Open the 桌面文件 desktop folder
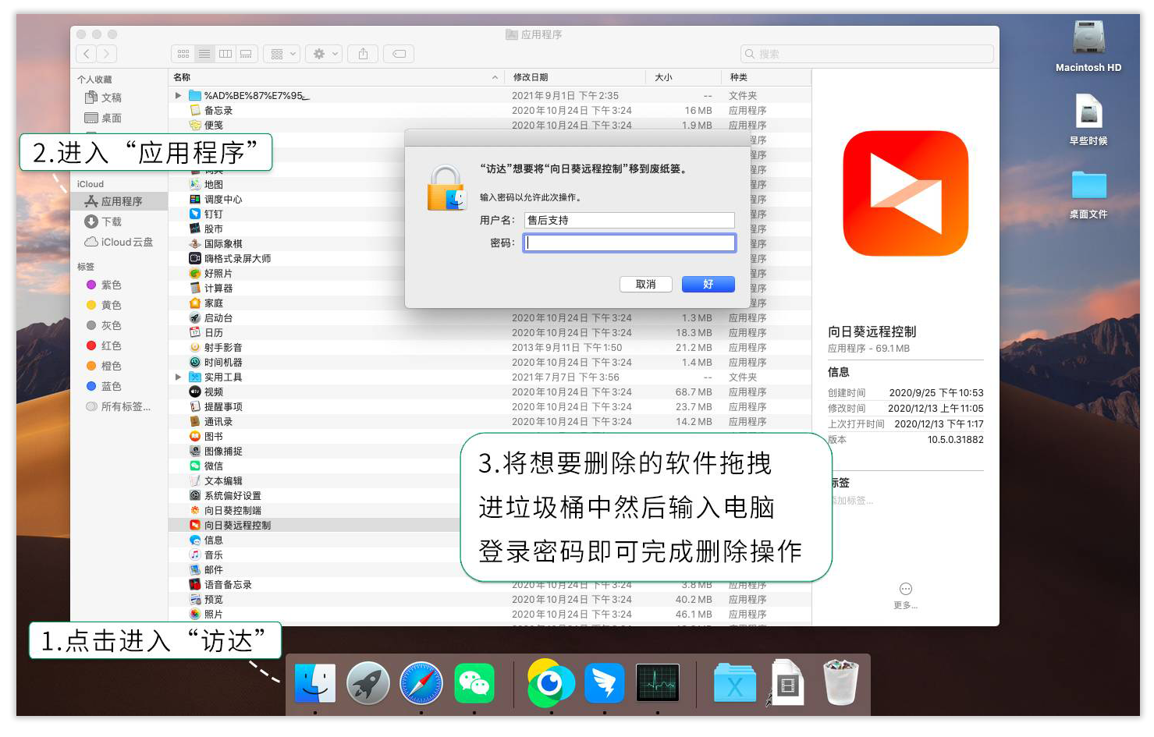This screenshot has height=737, width=1154. coord(1088,194)
